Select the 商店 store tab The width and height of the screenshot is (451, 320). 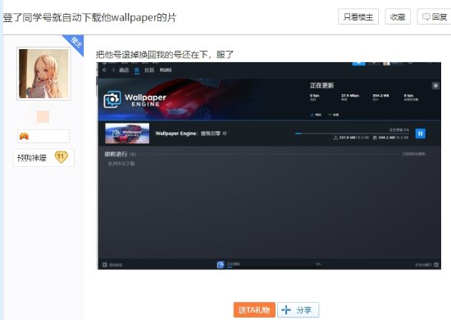pos(124,70)
